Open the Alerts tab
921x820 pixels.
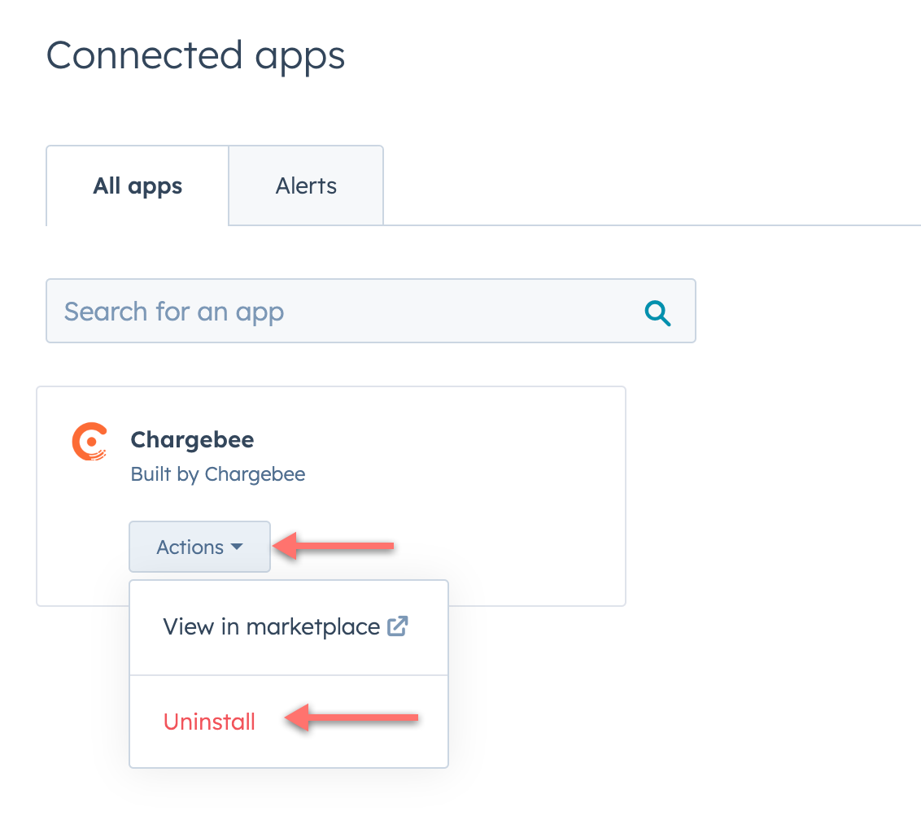[306, 186]
